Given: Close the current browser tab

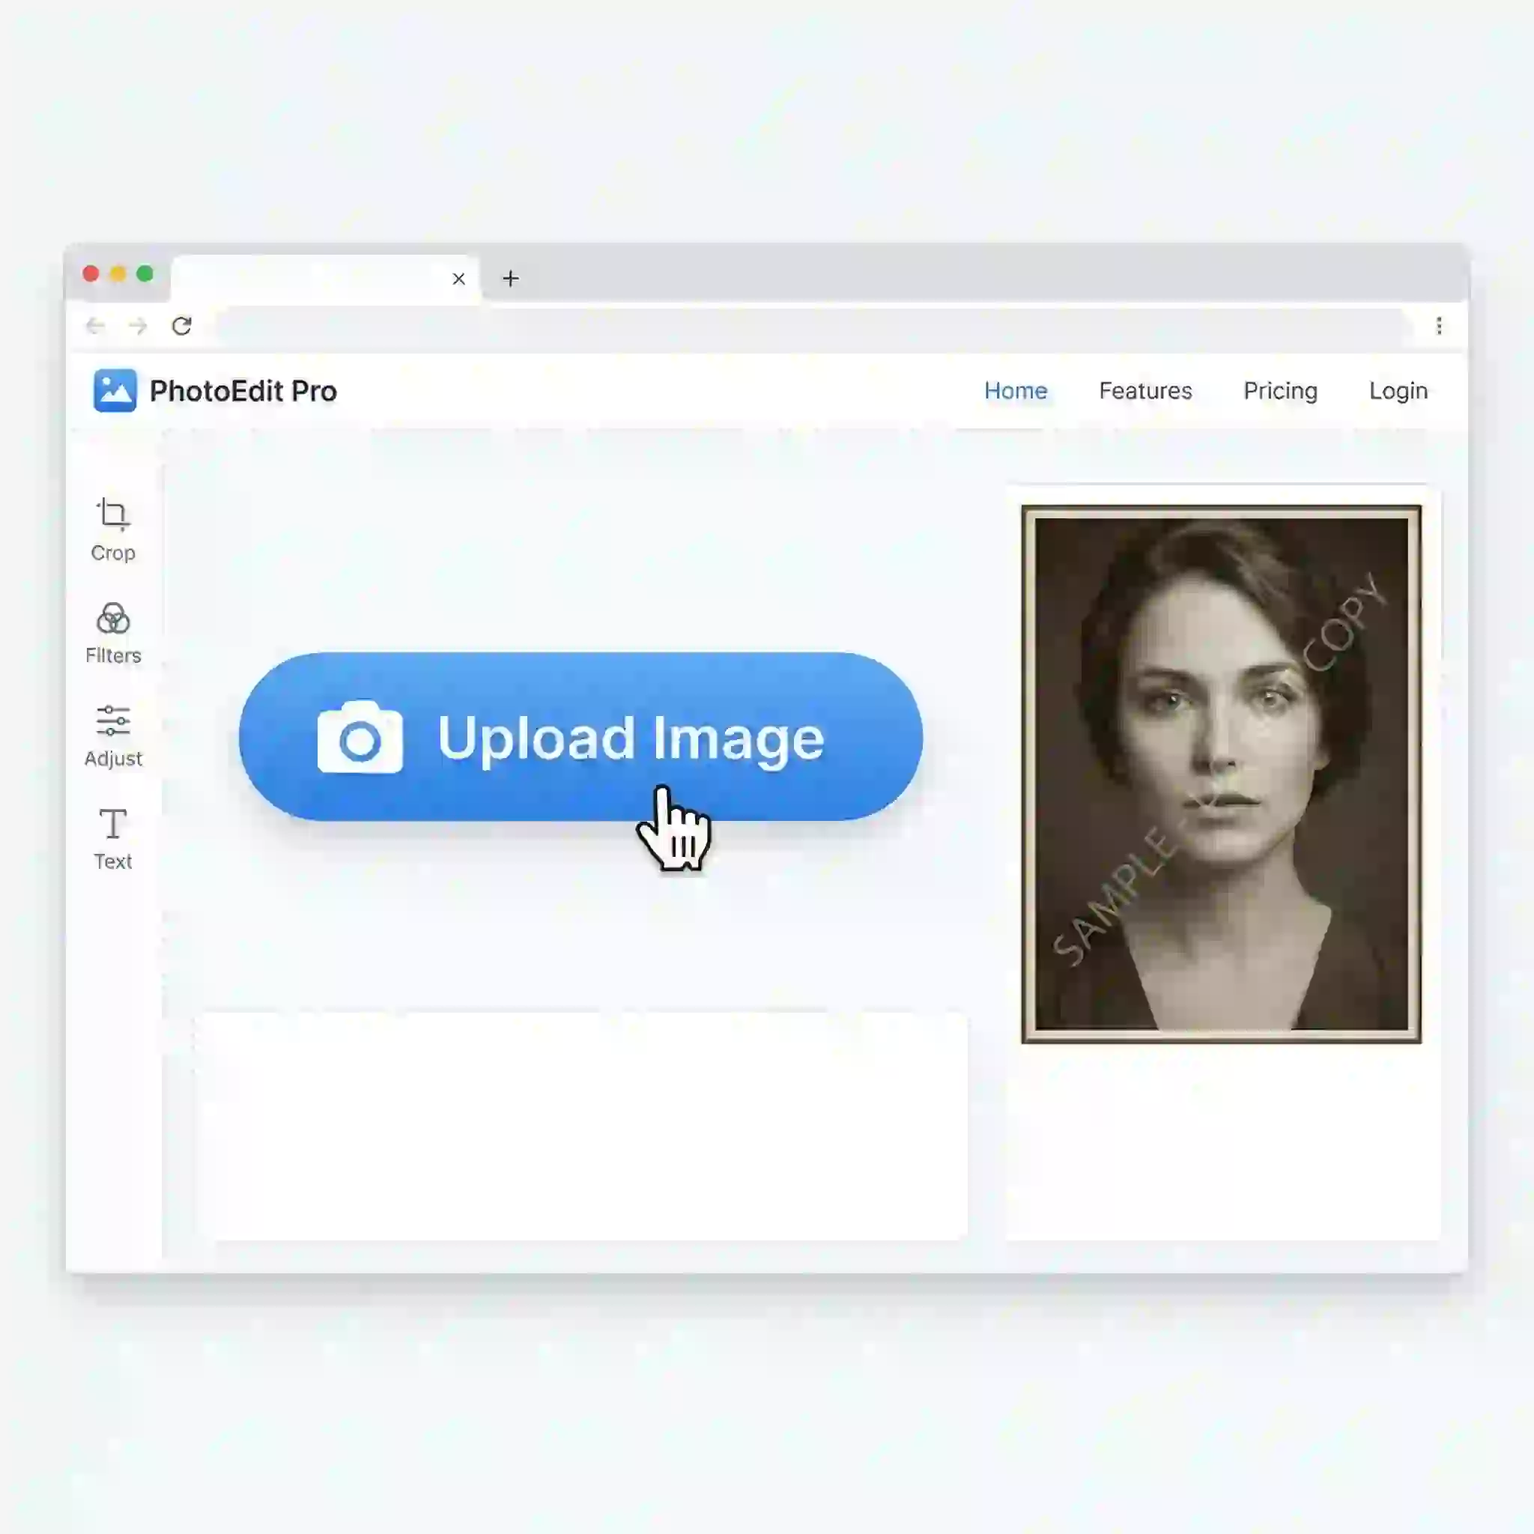Looking at the screenshot, I should (458, 279).
